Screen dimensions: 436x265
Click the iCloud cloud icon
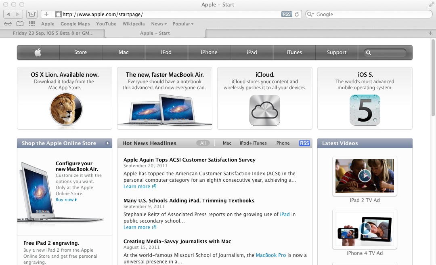tap(265, 110)
